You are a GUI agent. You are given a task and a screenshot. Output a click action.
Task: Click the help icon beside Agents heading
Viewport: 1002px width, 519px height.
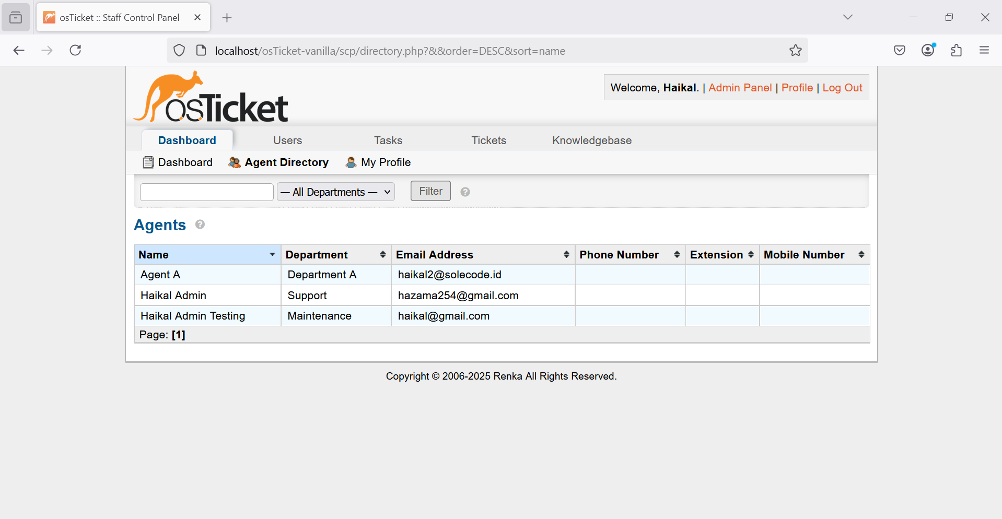[x=200, y=225]
